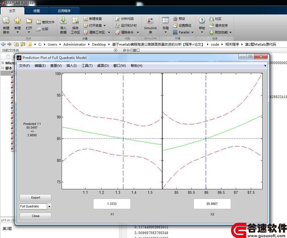This screenshot has height=238, width=287.
Task: Open Current Folder panel actions arrow
Action: tap(116, 50)
